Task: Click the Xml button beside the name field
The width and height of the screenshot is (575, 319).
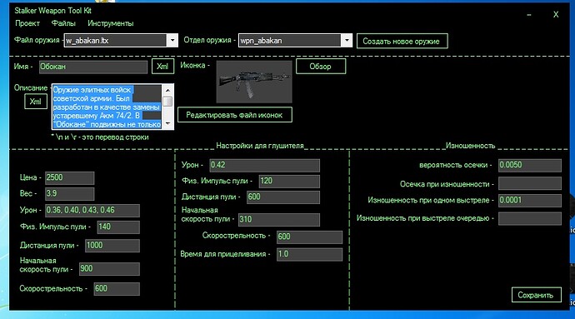Action: tap(162, 67)
